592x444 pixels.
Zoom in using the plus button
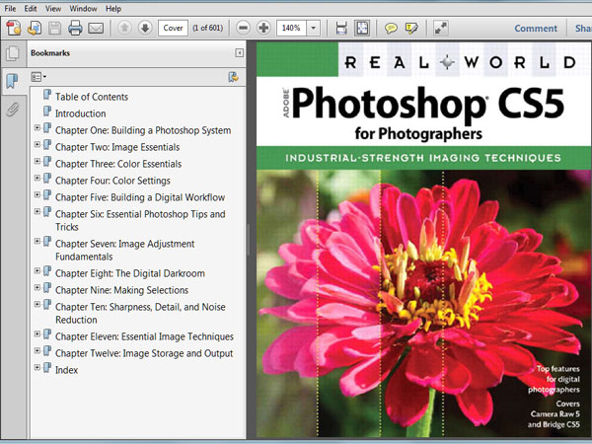[x=263, y=28]
